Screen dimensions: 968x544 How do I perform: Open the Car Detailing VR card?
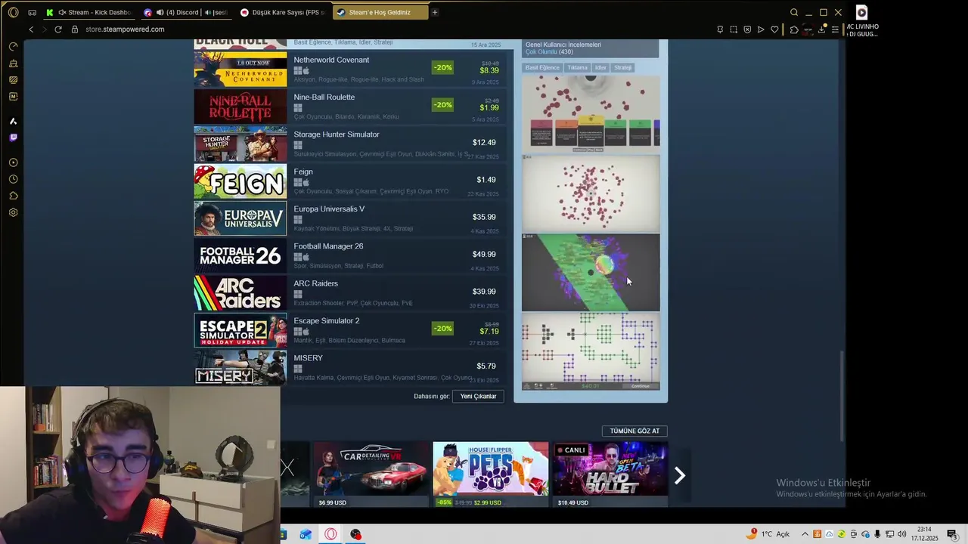[x=371, y=474]
